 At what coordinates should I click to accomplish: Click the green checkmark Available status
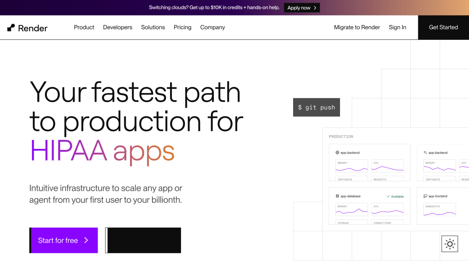pos(395,196)
